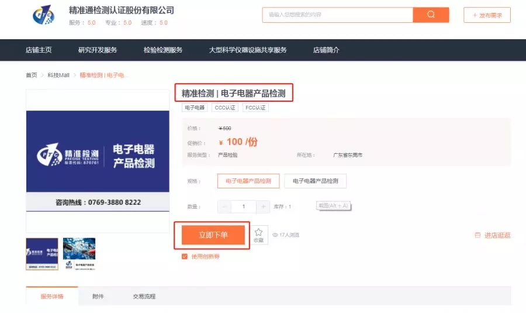Switch to the 交易流程 tab
The image size is (526, 313).
(x=144, y=296)
